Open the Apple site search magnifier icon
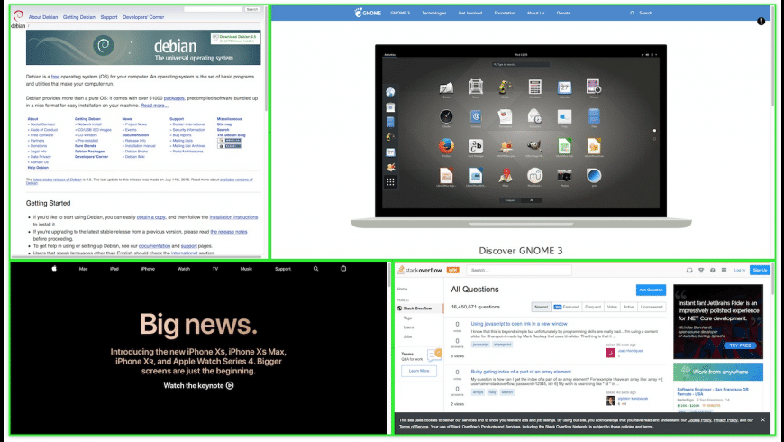 [315, 269]
